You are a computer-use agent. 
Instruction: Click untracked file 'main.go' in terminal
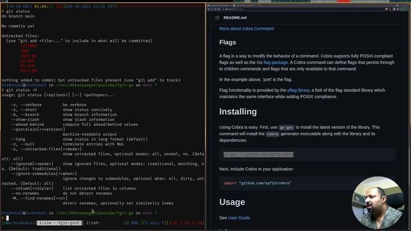pyautogui.click(x=29, y=71)
